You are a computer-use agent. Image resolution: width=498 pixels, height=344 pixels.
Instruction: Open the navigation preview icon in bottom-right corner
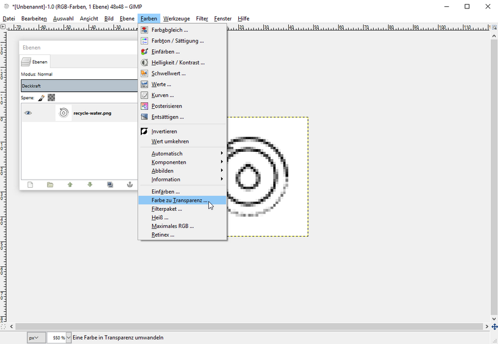pos(494,327)
